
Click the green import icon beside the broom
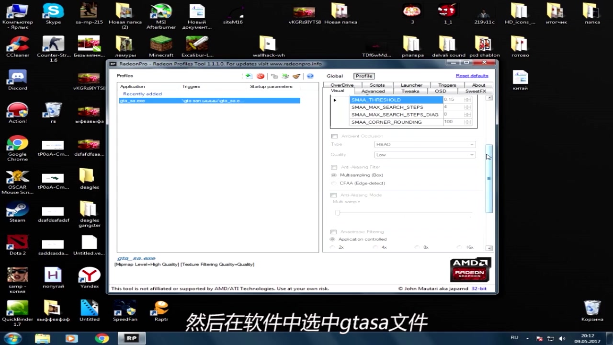[285, 76]
